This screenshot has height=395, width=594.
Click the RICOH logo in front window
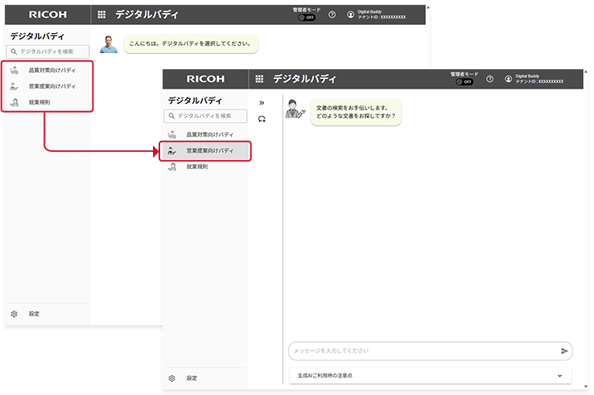[x=205, y=79]
